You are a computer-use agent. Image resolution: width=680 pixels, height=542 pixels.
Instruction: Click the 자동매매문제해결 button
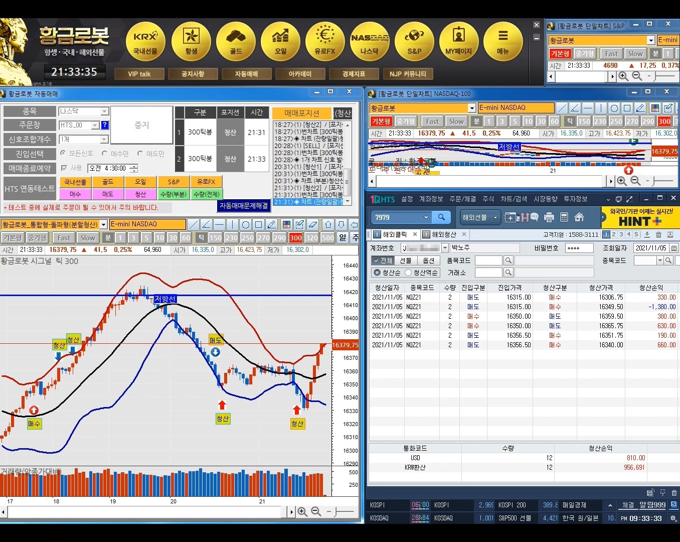(x=244, y=206)
